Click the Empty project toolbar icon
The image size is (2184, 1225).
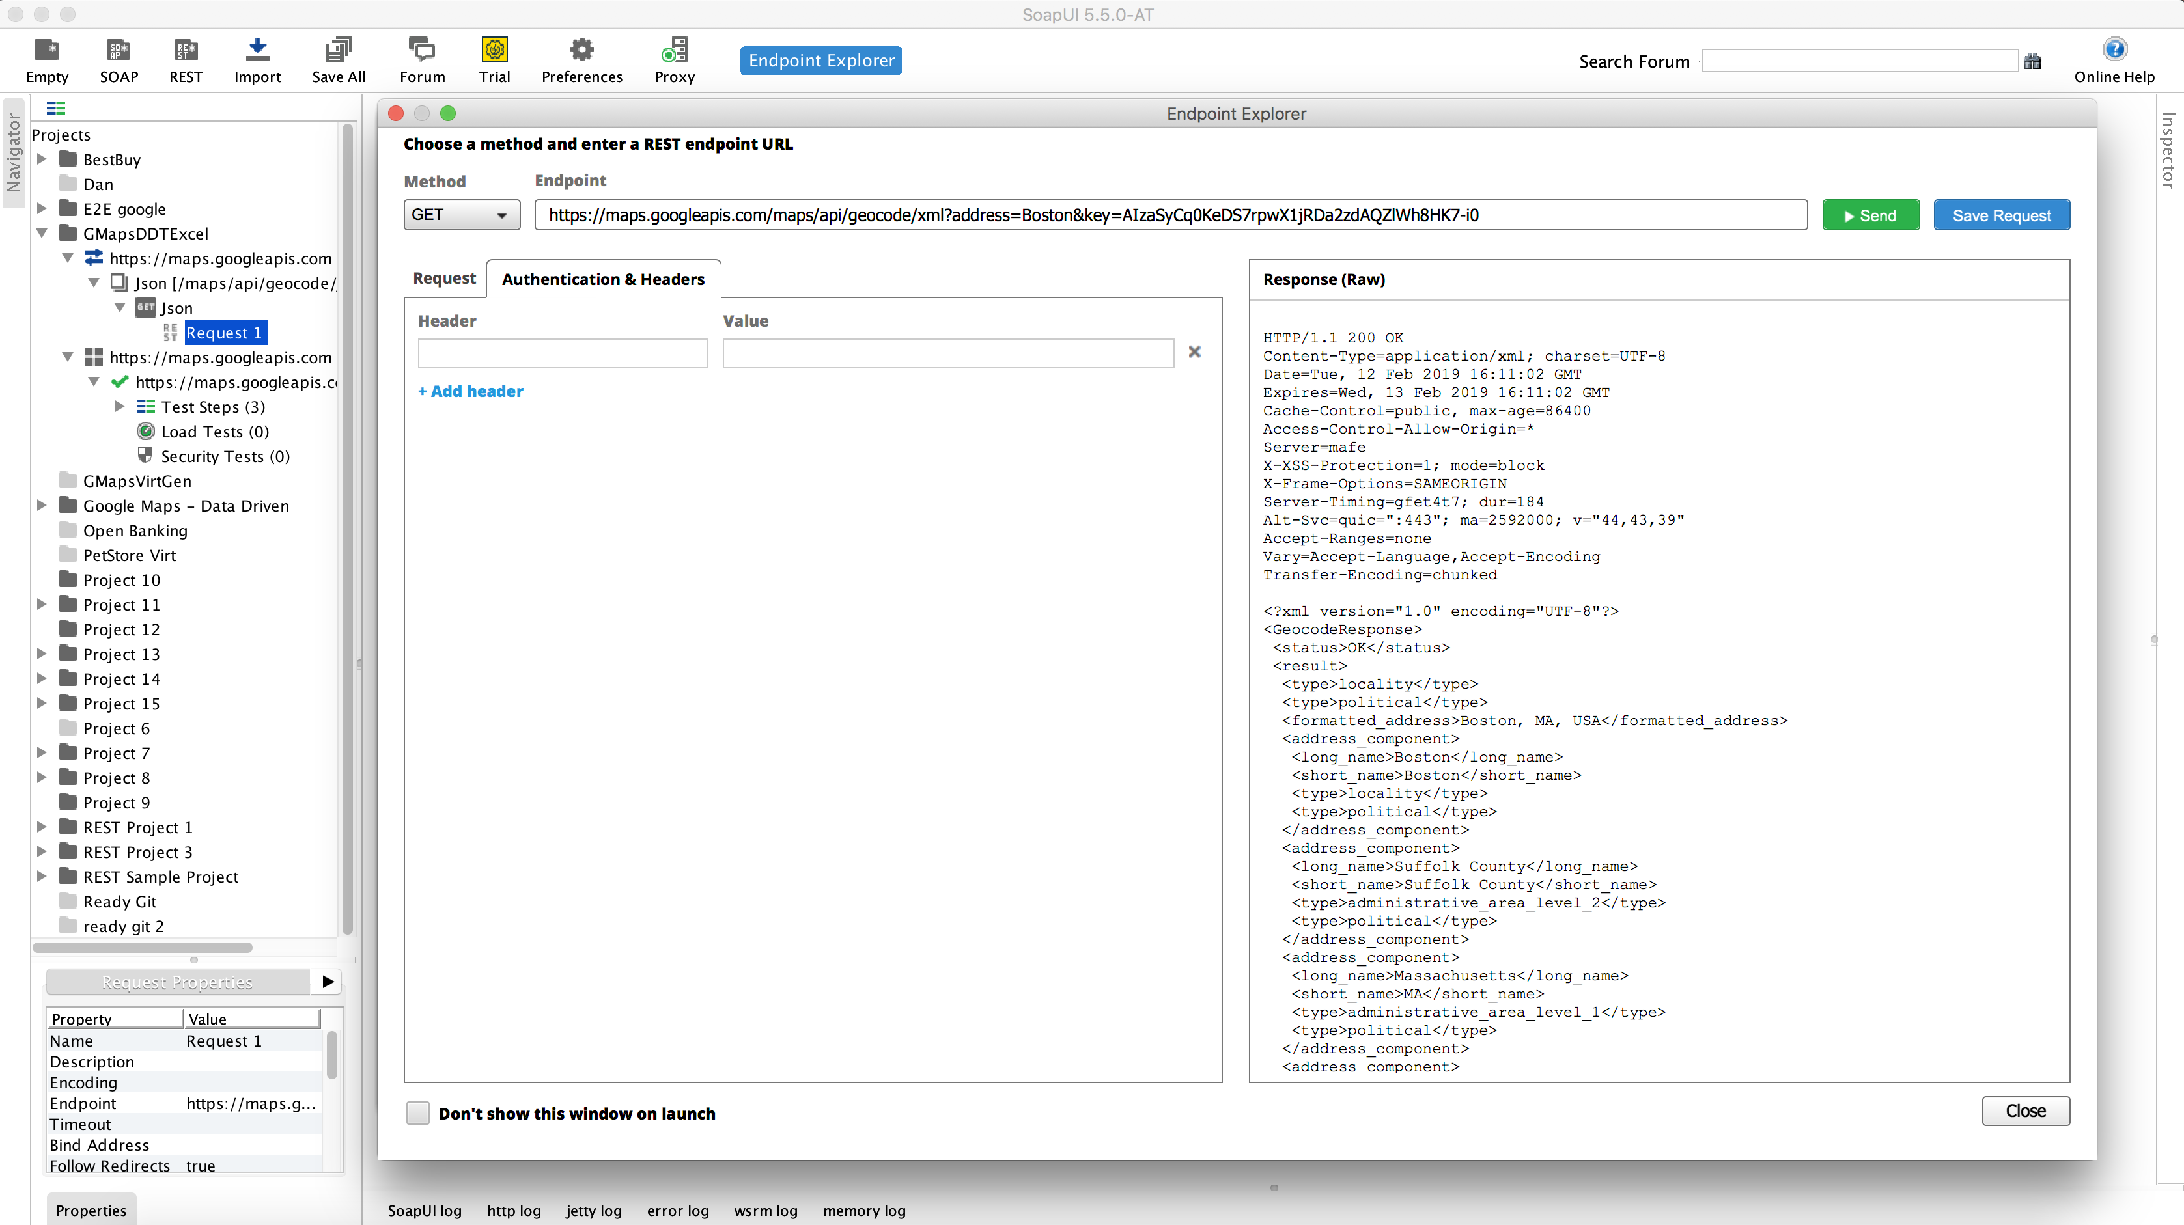coord(47,51)
